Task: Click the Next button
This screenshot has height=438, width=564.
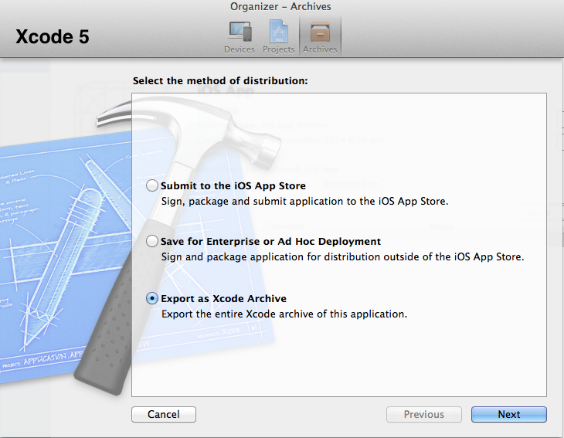Action: coord(509,414)
